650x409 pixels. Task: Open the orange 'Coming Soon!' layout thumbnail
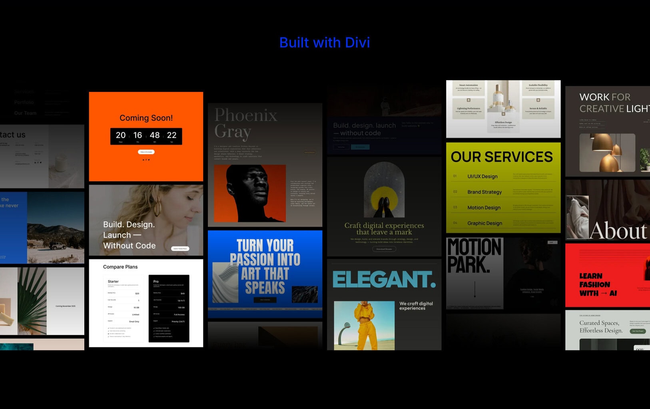pos(146,137)
